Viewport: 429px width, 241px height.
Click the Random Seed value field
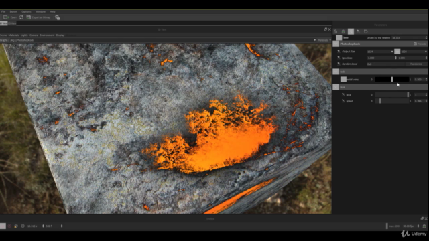pos(385,64)
